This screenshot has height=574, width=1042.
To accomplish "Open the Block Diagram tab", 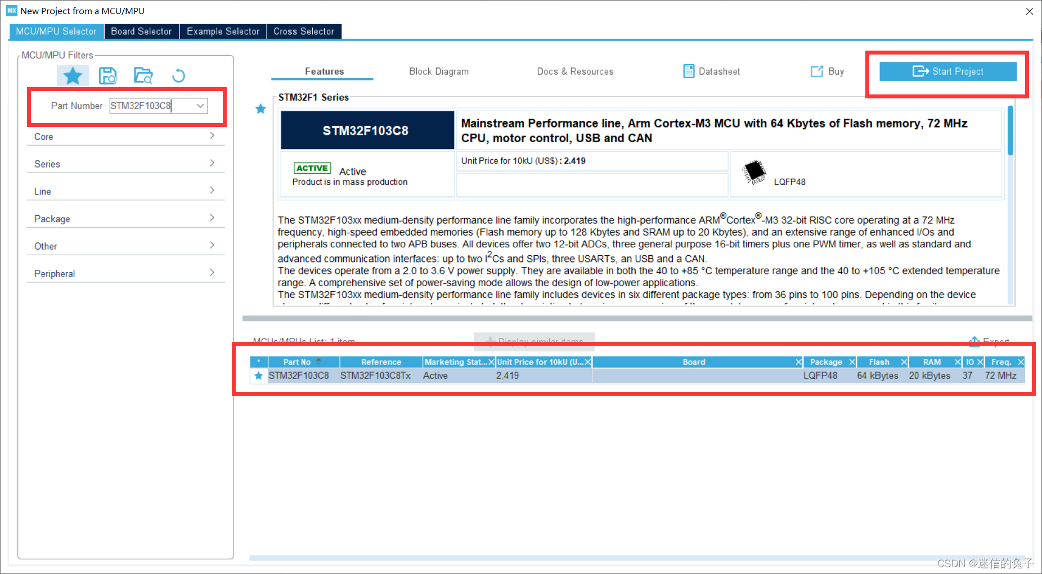I will 439,71.
